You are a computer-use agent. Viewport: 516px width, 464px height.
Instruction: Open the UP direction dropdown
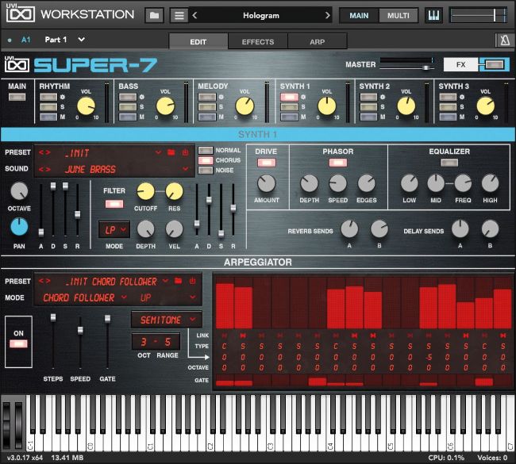click(193, 297)
